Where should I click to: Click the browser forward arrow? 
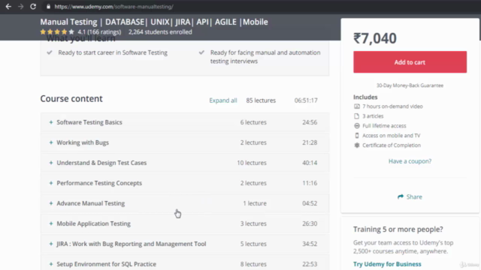pos(20,7)
